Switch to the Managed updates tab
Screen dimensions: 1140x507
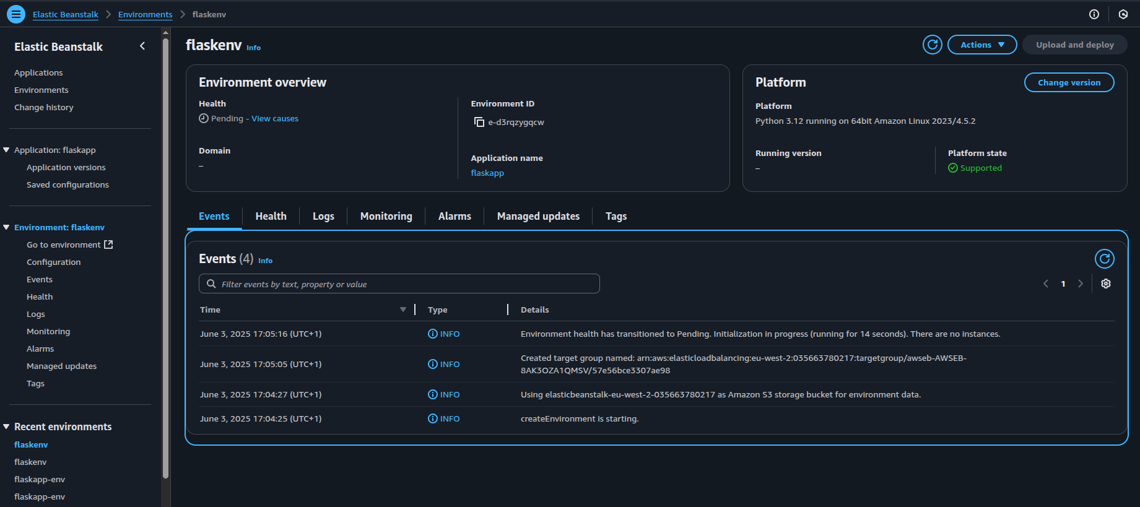click(x=538, y=216)
